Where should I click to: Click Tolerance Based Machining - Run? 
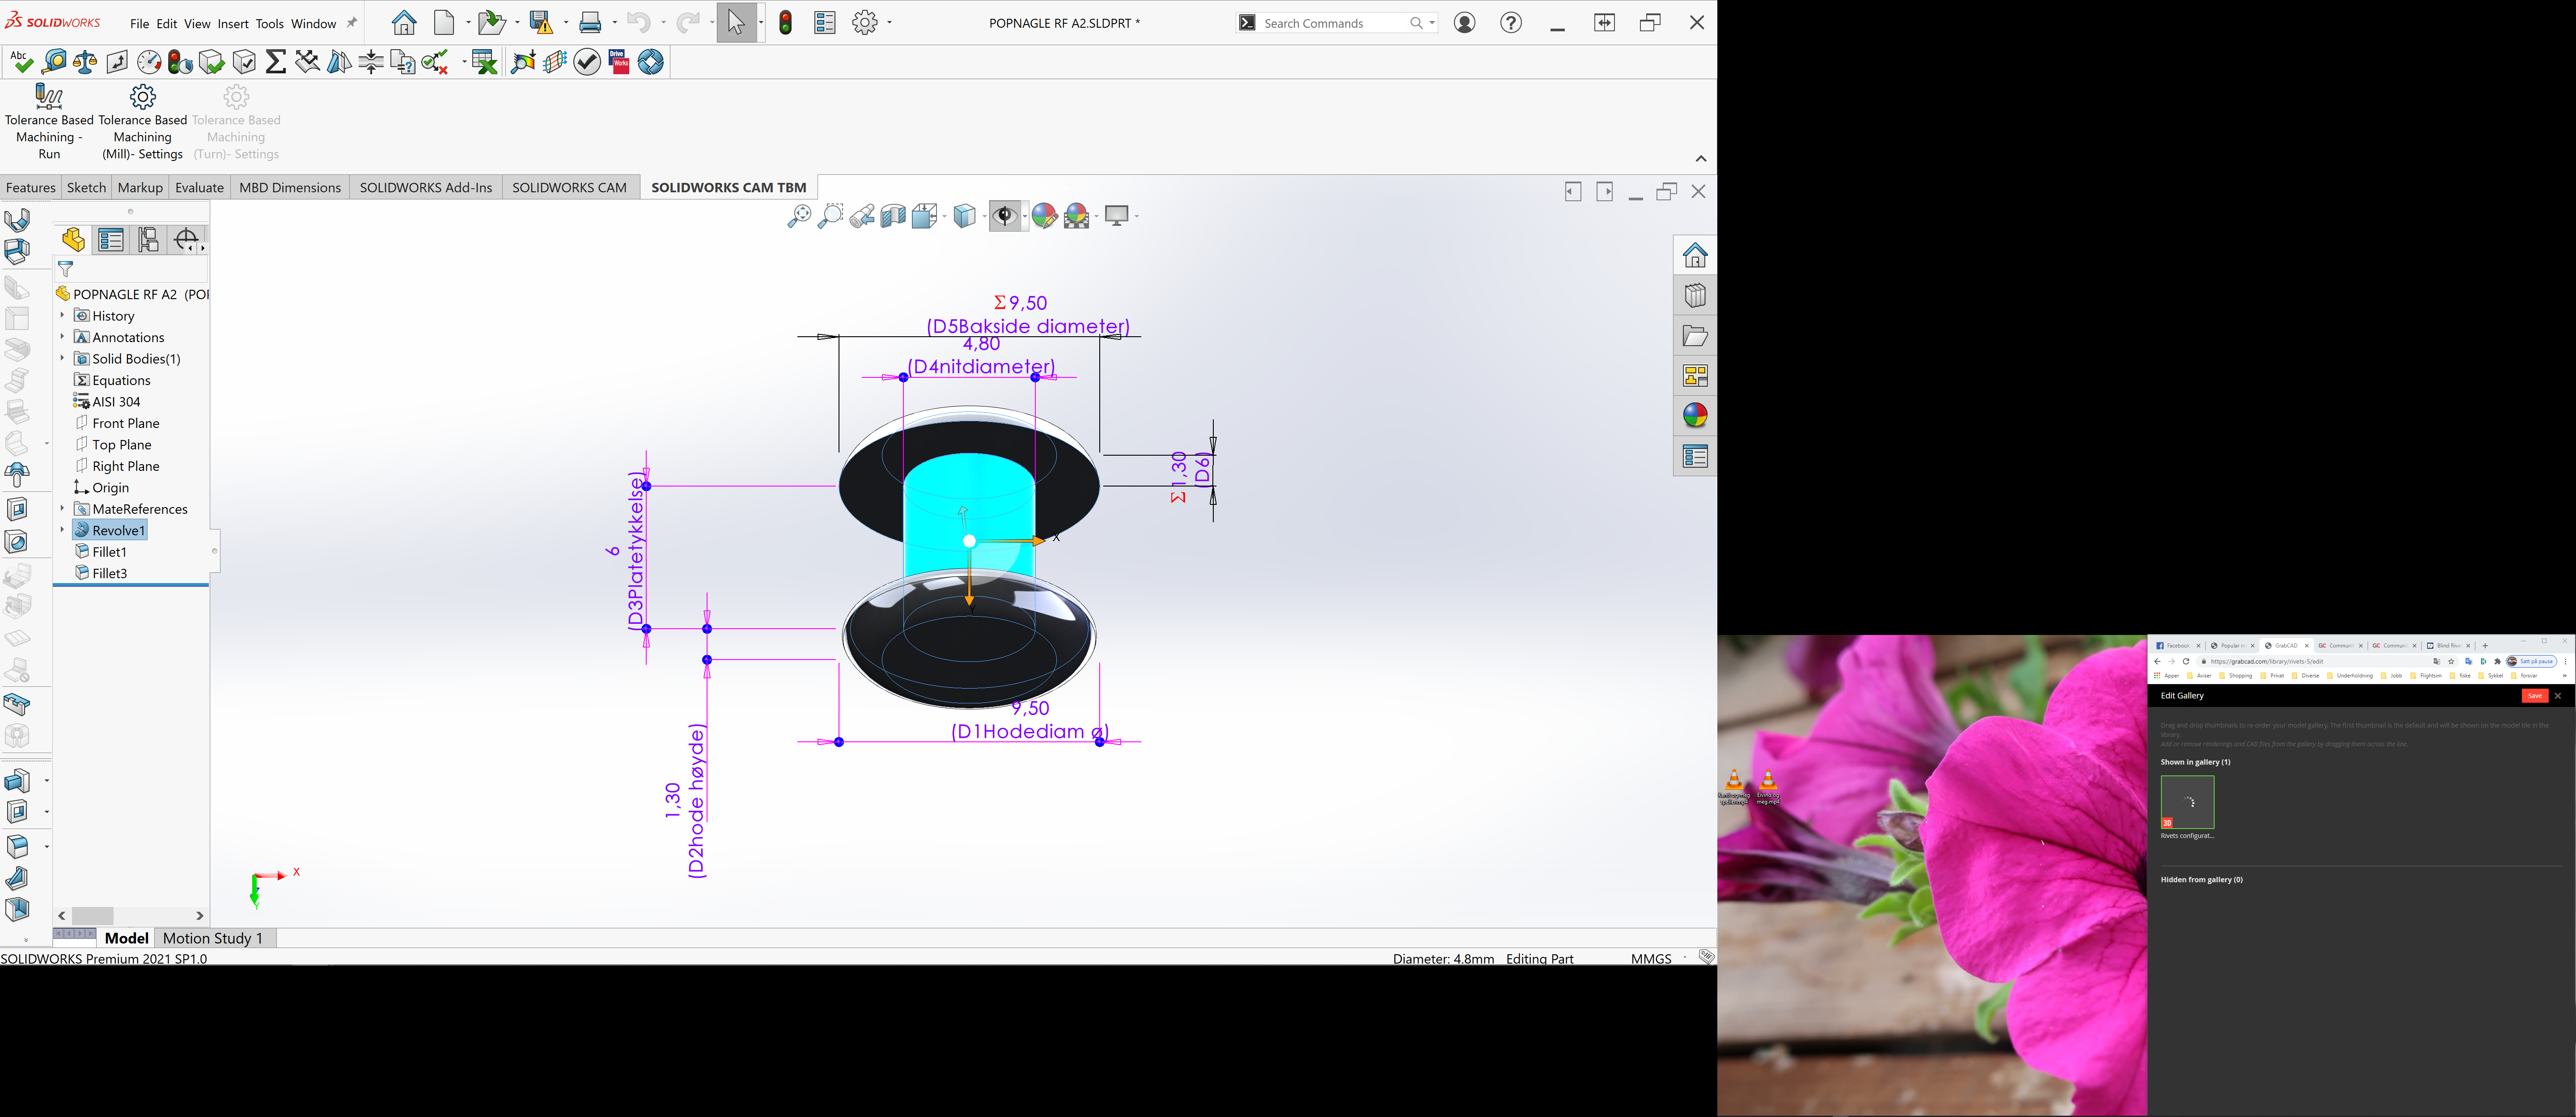click(x=49, y=122)
